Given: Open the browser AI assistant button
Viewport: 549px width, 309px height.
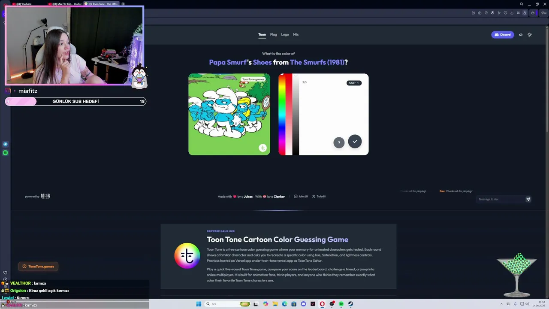Looking at the screenshot, I should (x=543, y=13).
